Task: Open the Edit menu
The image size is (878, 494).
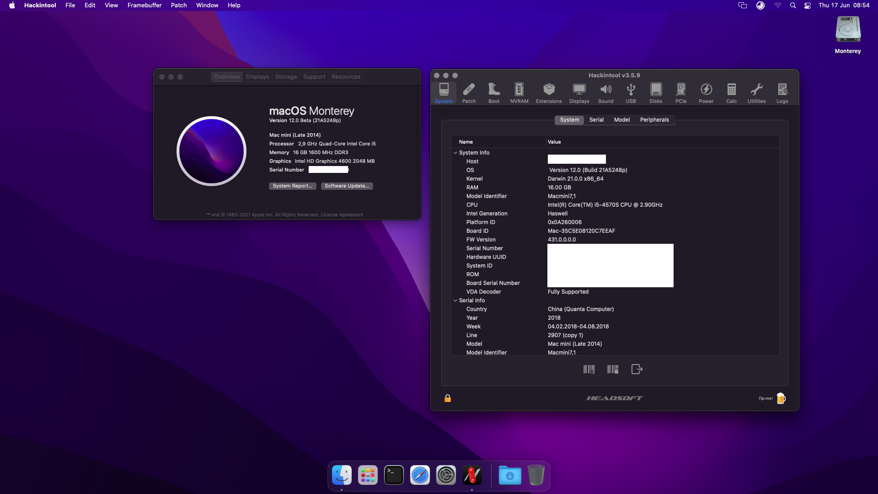Action: click(90, 5)
